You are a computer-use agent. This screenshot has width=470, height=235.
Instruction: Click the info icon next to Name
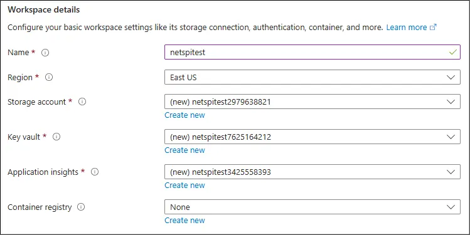45,53
